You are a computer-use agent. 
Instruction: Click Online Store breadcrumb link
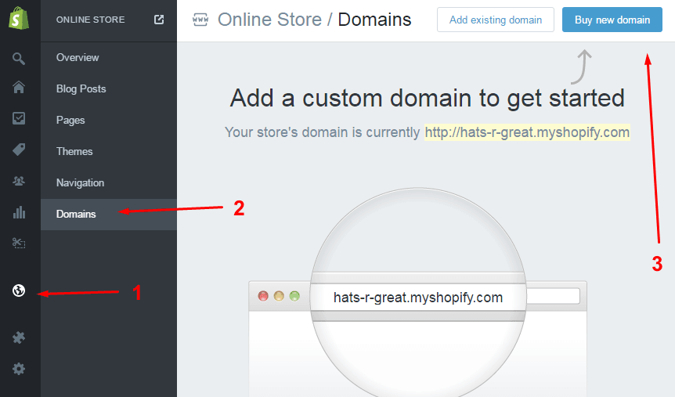(269, 20)
